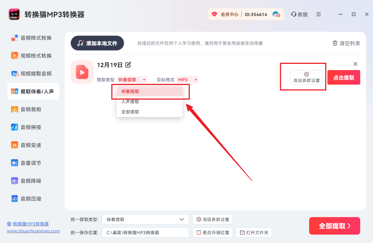The height and width of the screenshot is (243, 373).
Task: Click the red video file thumbnail
Action: pos(82,72)
